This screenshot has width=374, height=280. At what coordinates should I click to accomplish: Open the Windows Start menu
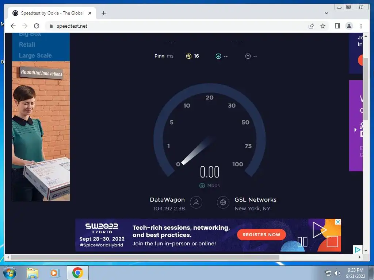(9, 273)
